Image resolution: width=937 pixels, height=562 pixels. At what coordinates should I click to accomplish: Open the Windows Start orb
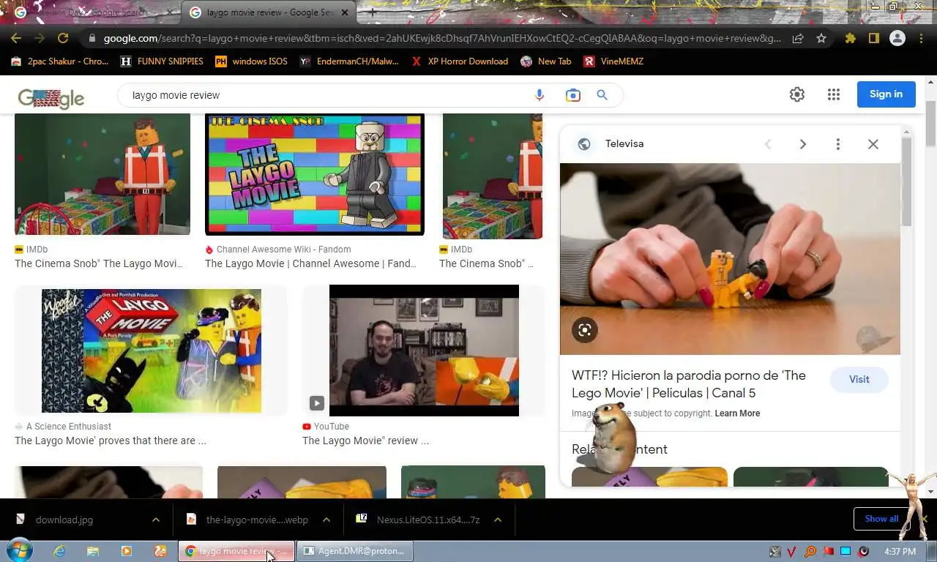(x=19, y=550)
